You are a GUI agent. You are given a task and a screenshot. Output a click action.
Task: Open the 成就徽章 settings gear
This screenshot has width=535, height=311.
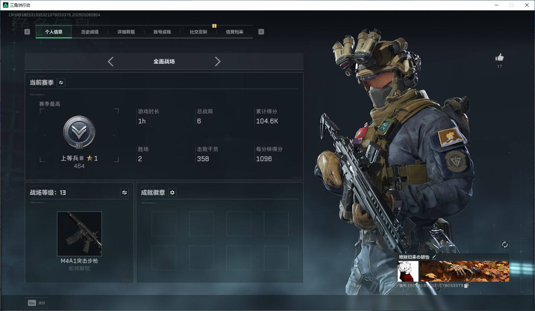pyautogui.click(x=172, y=193)
